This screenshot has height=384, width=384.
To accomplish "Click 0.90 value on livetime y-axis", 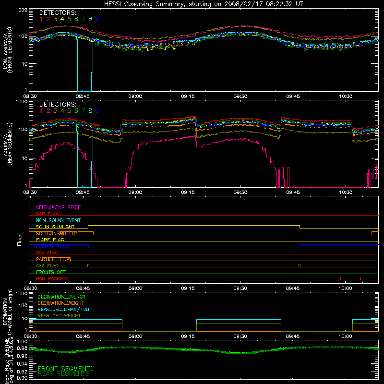I will [x=22, y=378].
